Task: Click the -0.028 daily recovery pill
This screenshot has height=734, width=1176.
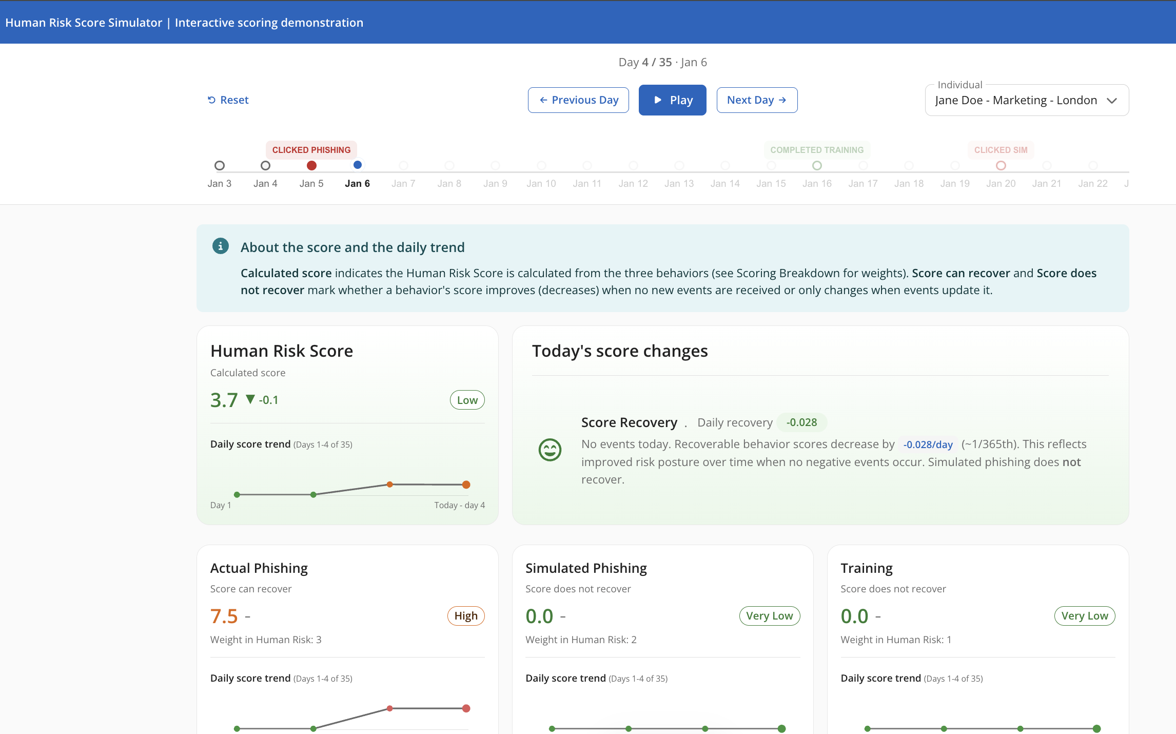Action: 801,422
